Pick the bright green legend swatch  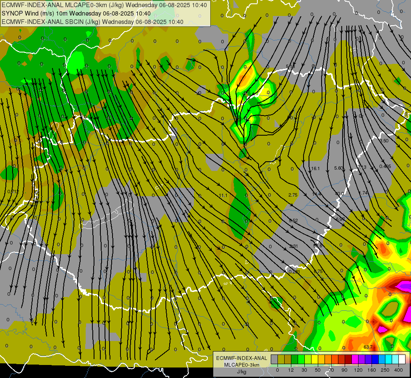click(x=301, y=360)
